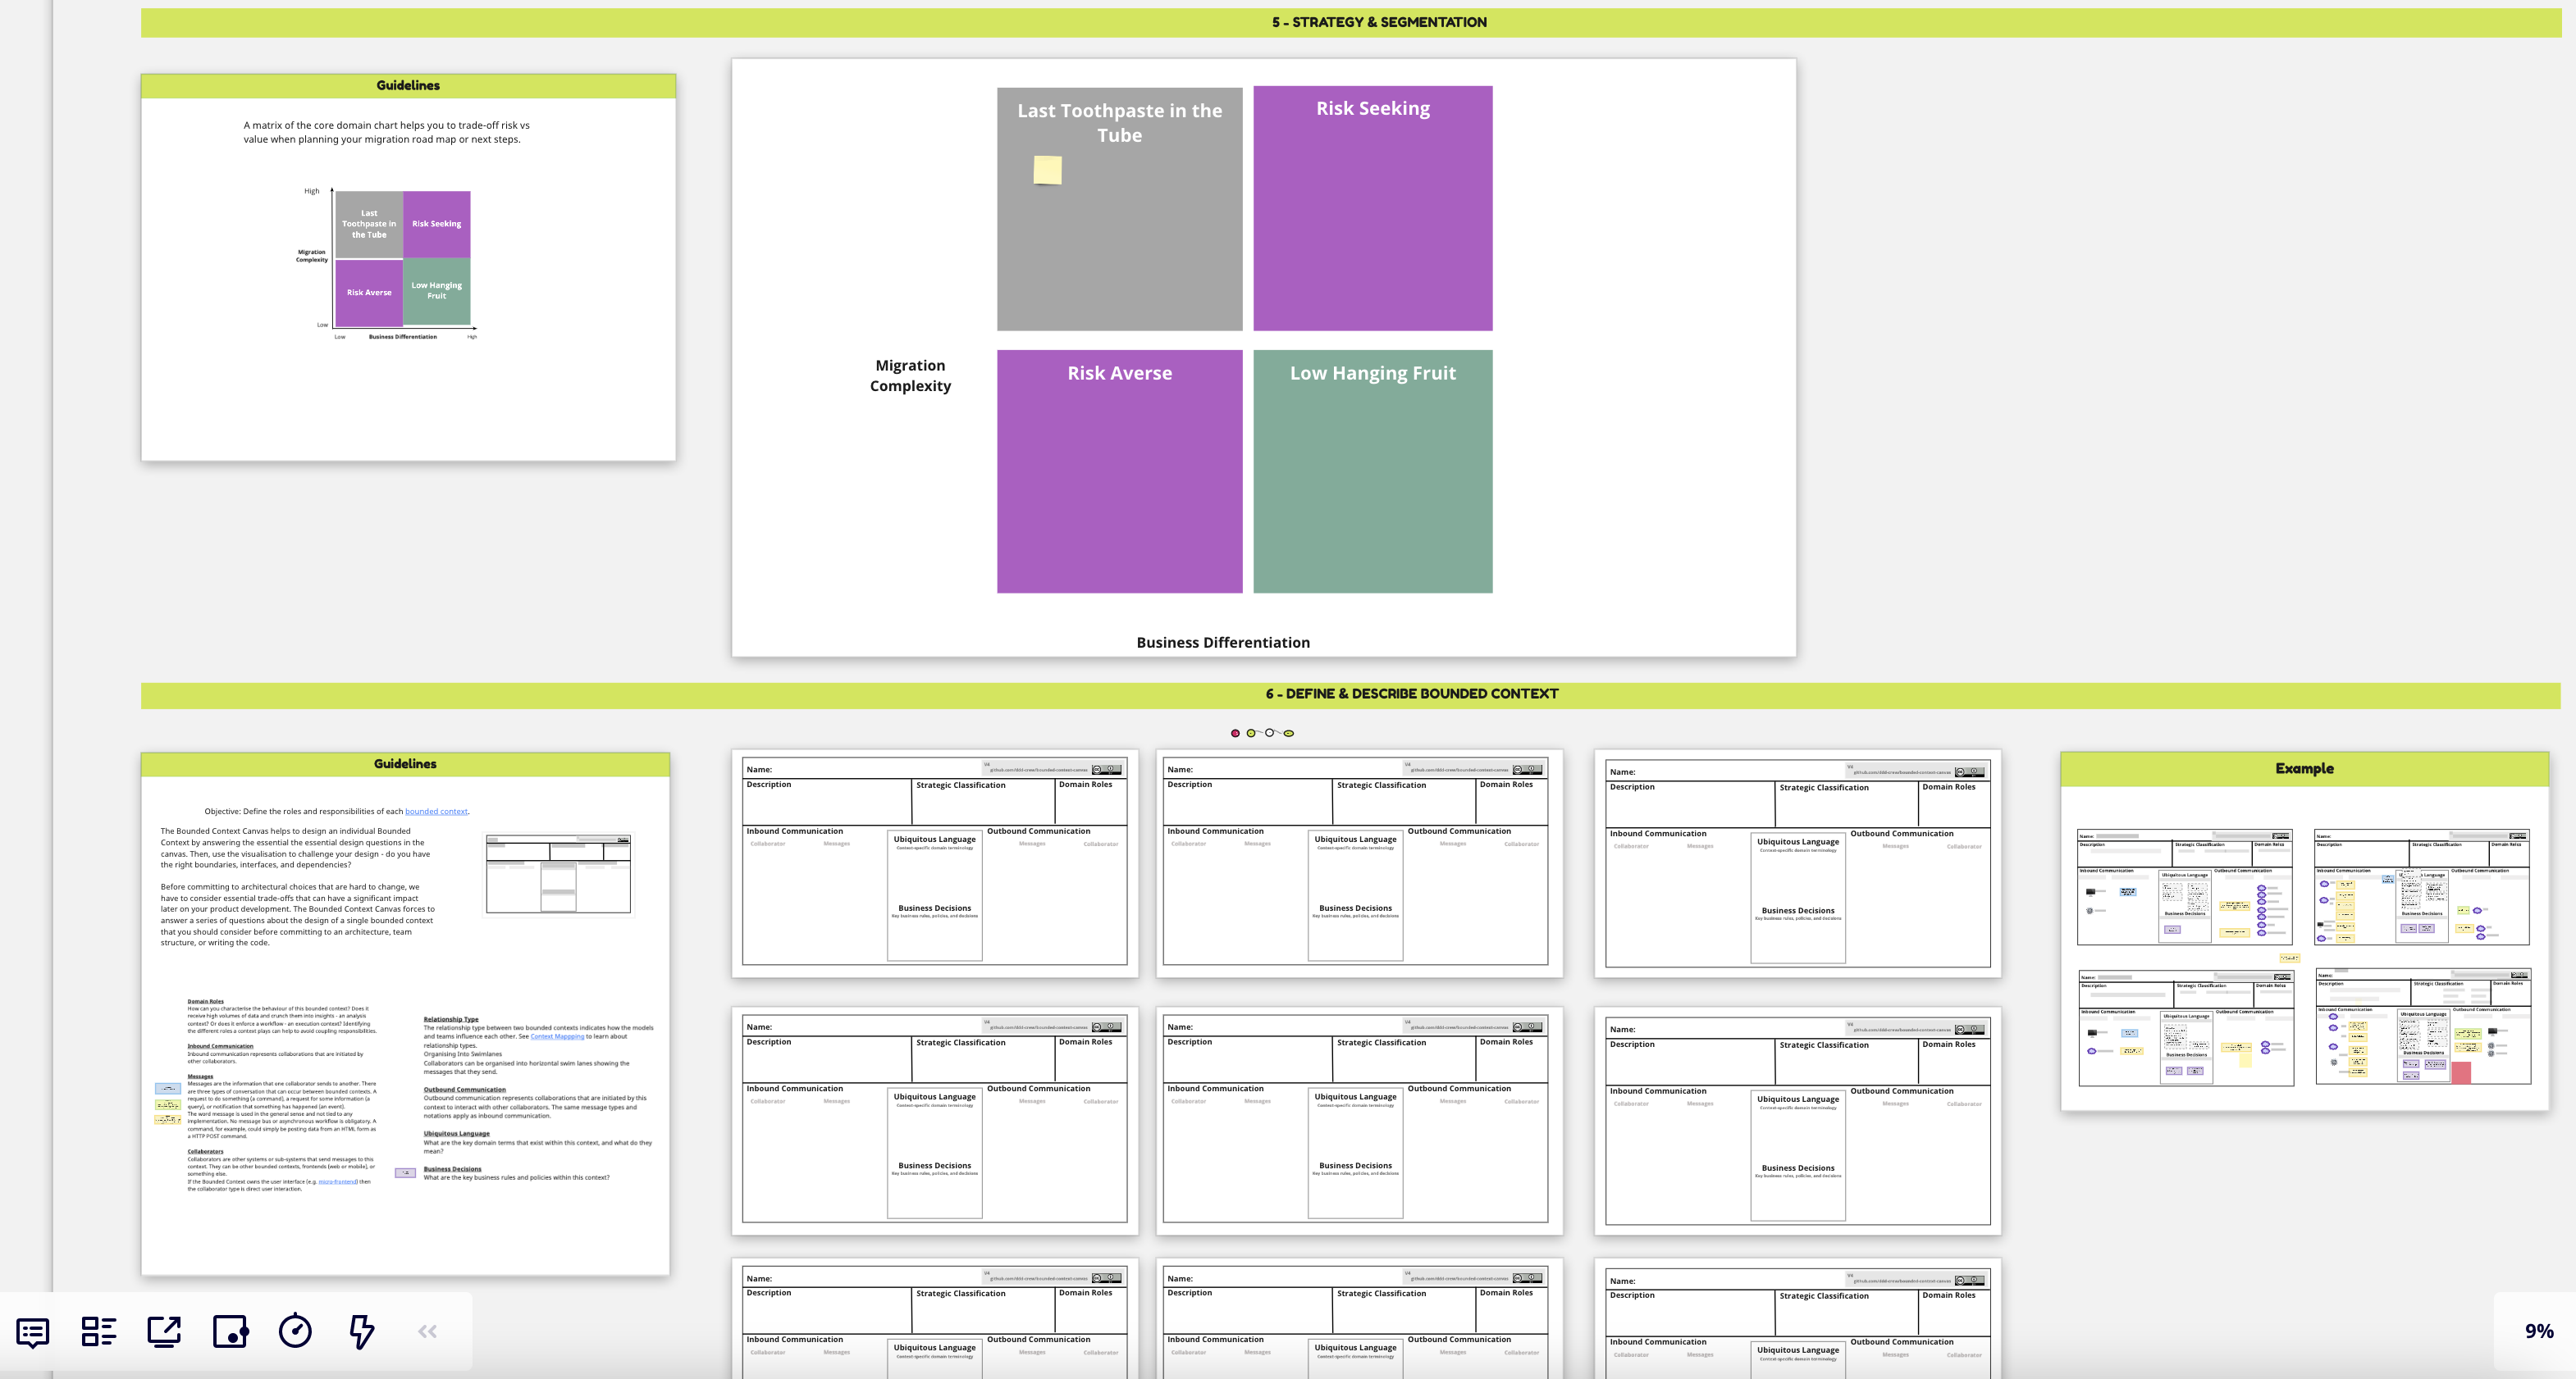Open the Risk Seeking quadrant
2576x1379 pixels.
point(1373,207)
